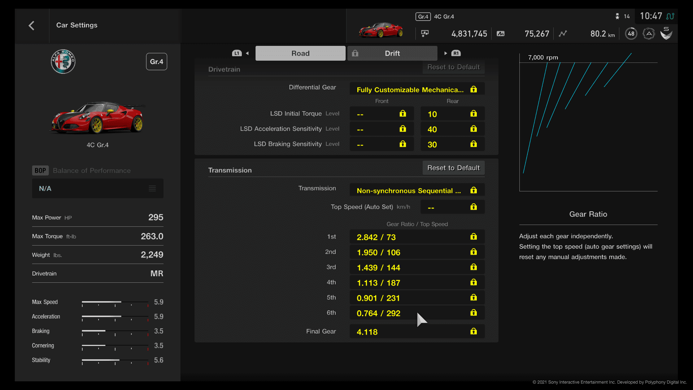Click the online players count icon
This screenshot has height=390, width=693.
click(x=617, y=16)
